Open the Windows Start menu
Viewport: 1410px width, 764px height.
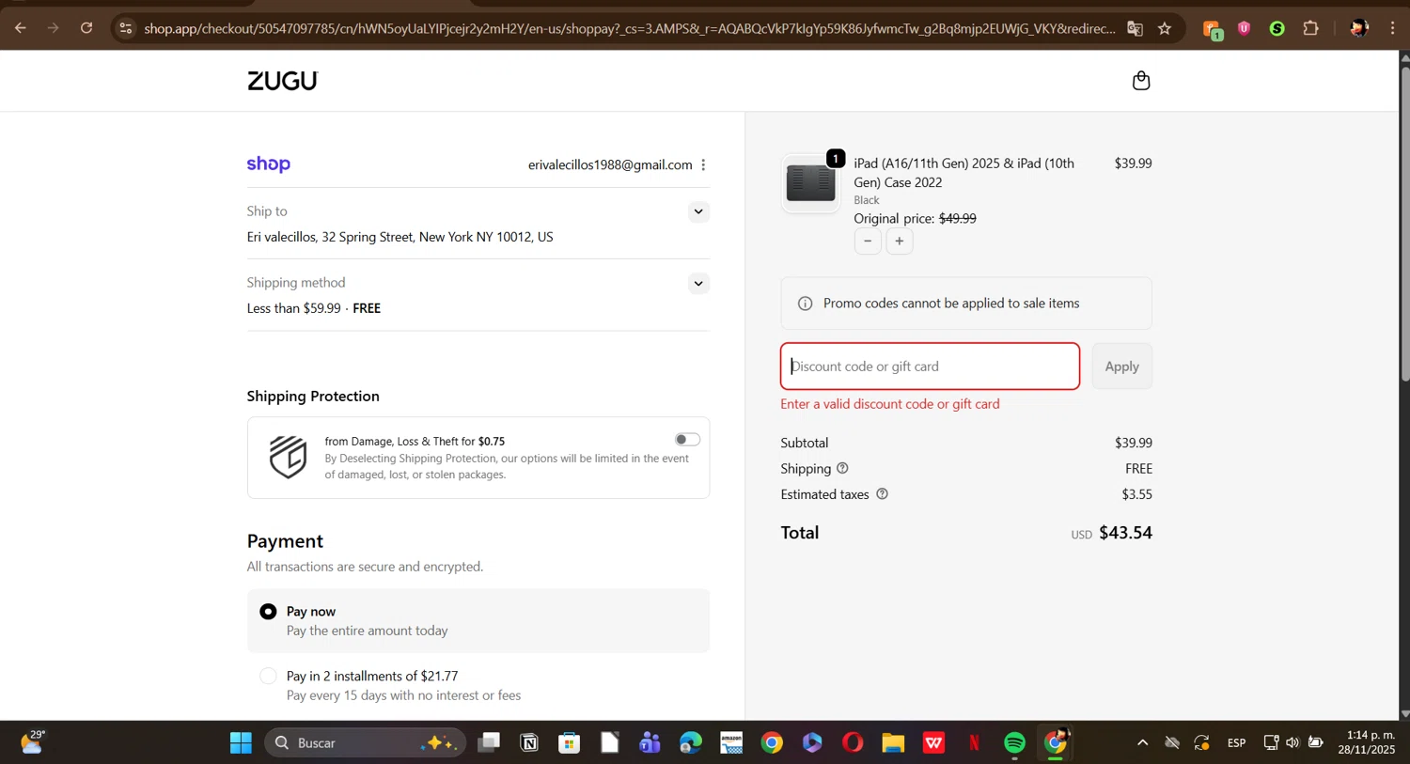click(241, 743)
